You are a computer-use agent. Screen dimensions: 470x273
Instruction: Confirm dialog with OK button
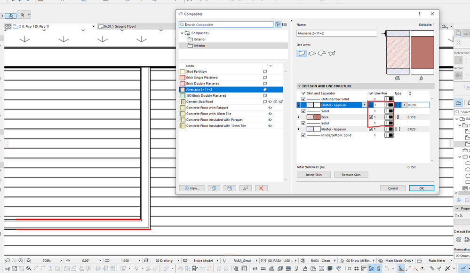pyautogui.click(x=422, y=188)
